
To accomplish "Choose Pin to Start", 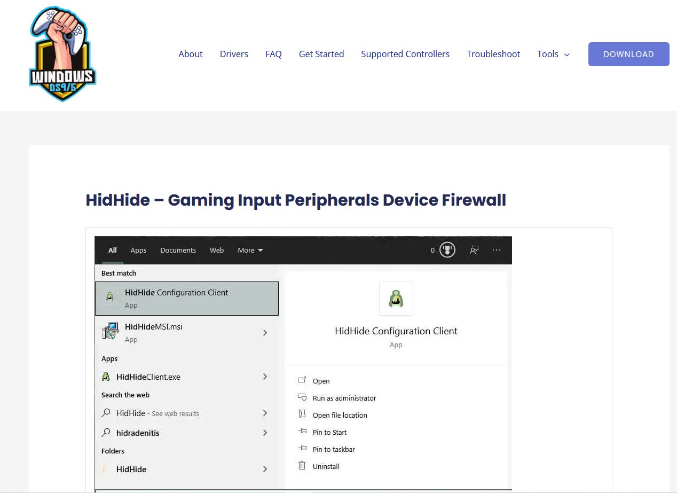I will 330,432.
